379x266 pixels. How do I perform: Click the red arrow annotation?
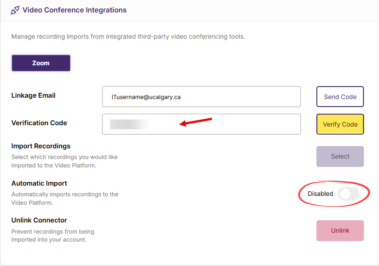coord(196,122)
